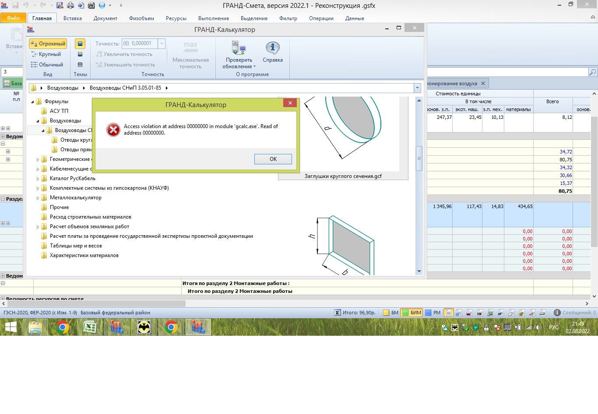
Task: Collapse the Формулы tree node
Action: click(32, 102)
